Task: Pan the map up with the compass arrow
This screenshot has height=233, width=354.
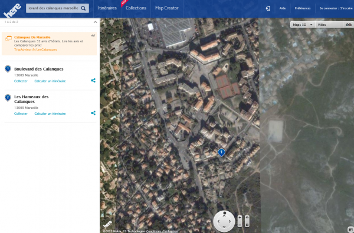Action: tap(224, 216)
